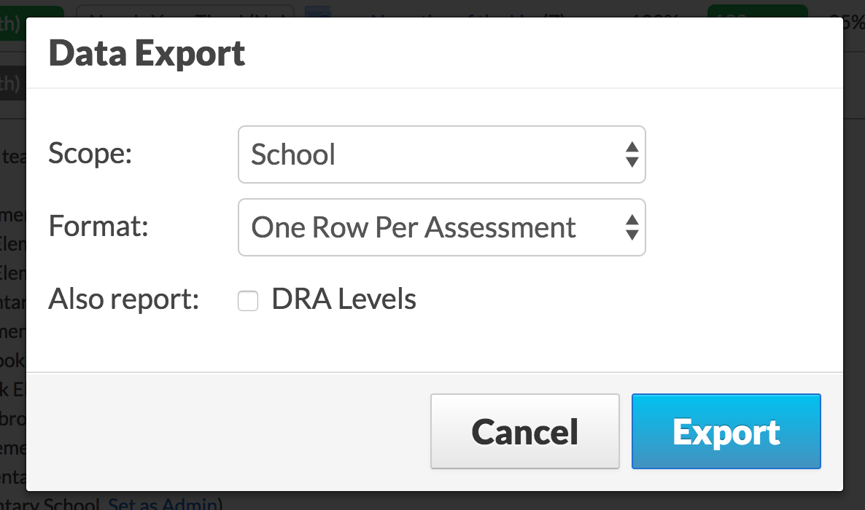Open the Scope dropdown showing School
Screen dimensions: 865x510
(x=441, y=154)
